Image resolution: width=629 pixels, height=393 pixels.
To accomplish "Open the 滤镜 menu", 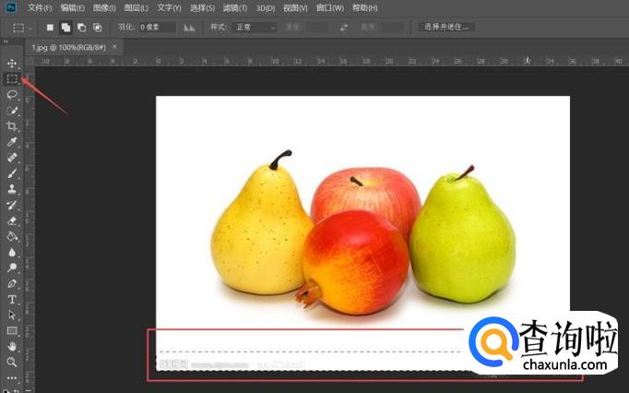I will click(x=231, y=7).
